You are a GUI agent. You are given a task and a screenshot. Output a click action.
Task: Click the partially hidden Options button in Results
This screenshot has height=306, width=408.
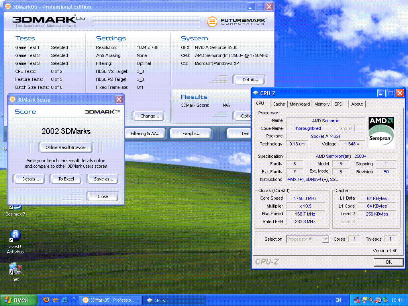click(x=243, y=116)
